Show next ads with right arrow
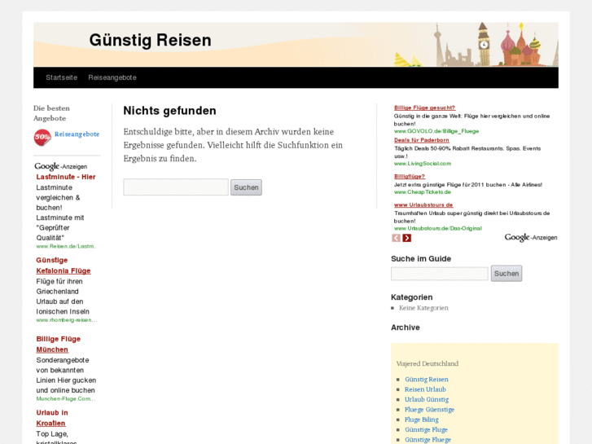592x444 pixels. click(x=406, y=238)
